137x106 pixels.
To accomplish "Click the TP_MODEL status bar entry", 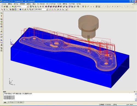I will click(x=108, y=105).
